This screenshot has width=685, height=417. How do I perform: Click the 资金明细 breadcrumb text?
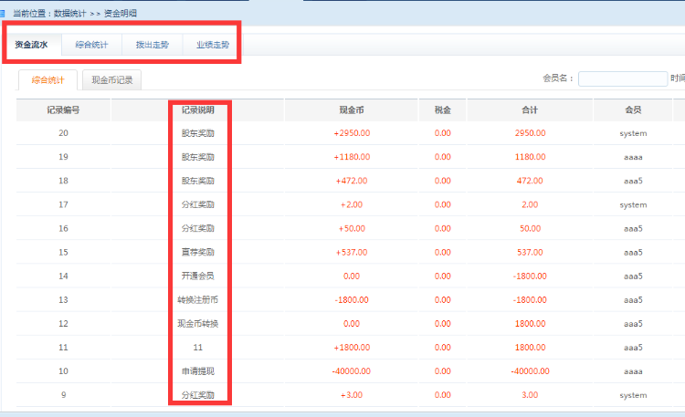[x=122, y=13]
